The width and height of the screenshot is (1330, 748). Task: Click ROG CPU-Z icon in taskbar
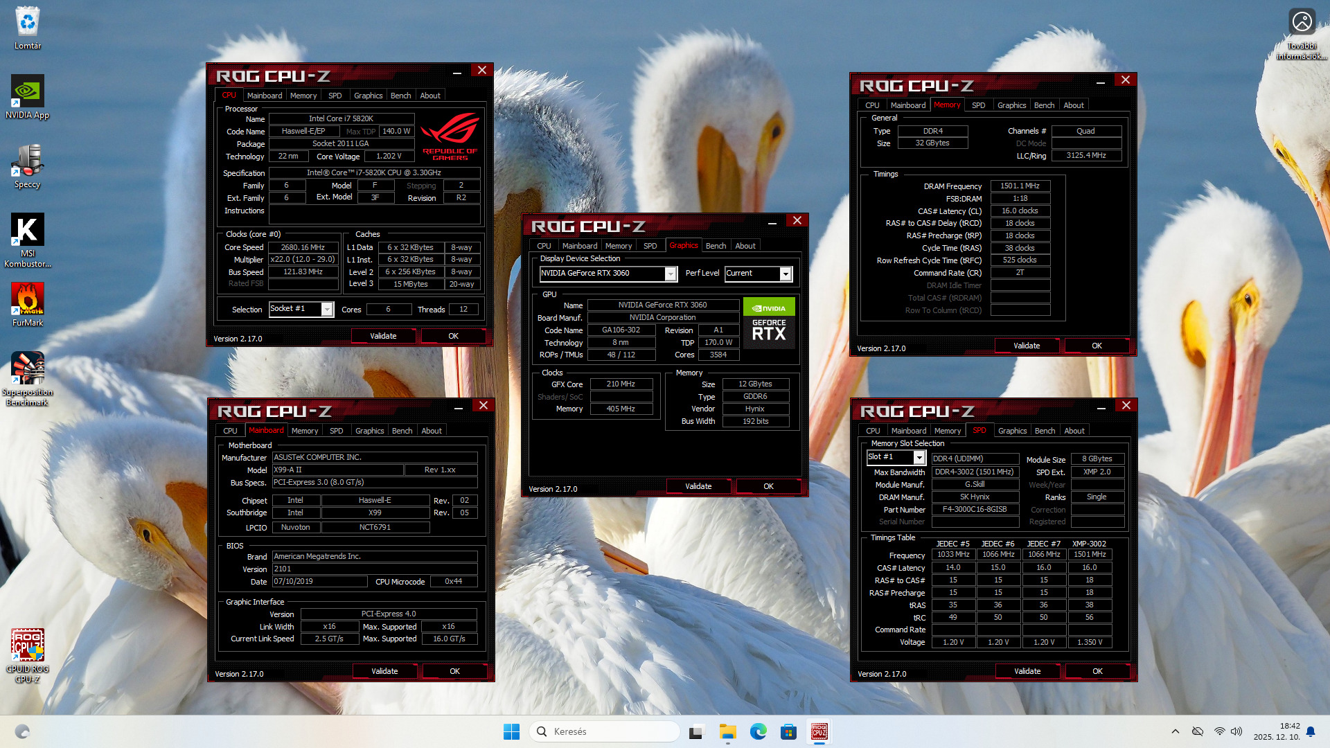(819, 731)
